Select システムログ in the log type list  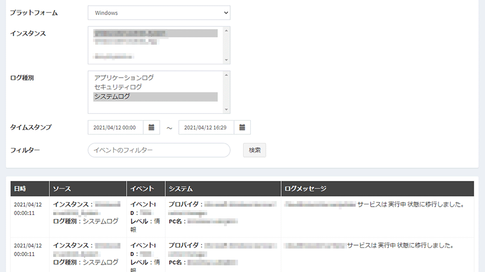click(x=155, y=97)
